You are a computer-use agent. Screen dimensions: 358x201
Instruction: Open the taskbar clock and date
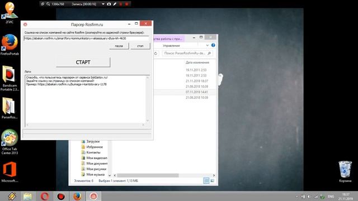(x=346, y=197)
